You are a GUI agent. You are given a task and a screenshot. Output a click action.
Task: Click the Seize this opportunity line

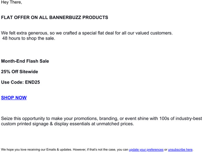tap(101, 118)
